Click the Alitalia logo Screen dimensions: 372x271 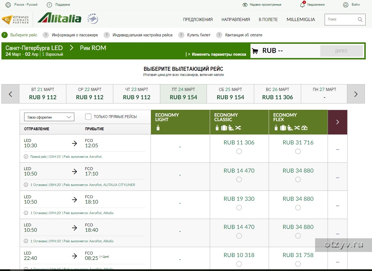pos(59,18)
